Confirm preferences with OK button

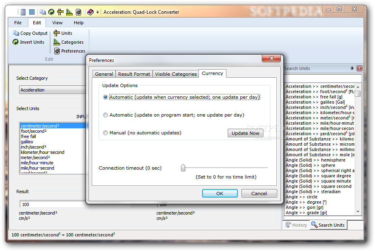220,193
